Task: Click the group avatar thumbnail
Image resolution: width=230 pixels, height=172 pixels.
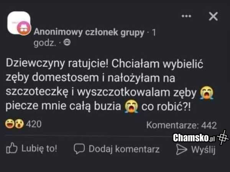Action: coord(19,23)
